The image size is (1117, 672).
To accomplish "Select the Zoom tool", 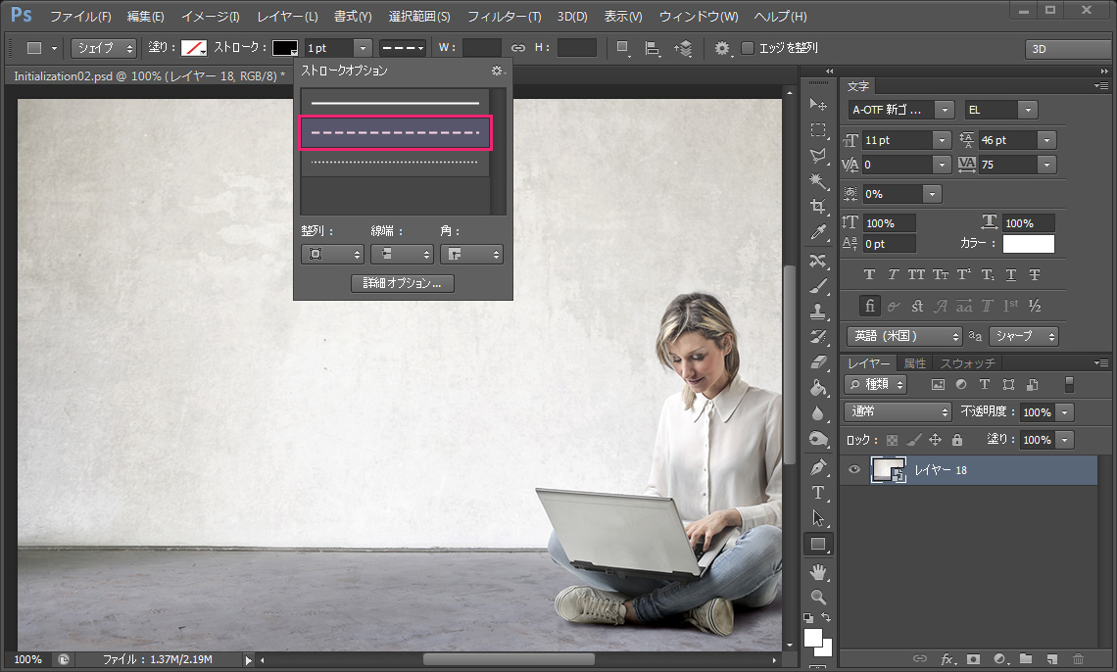I will click(x=818, y=596).
